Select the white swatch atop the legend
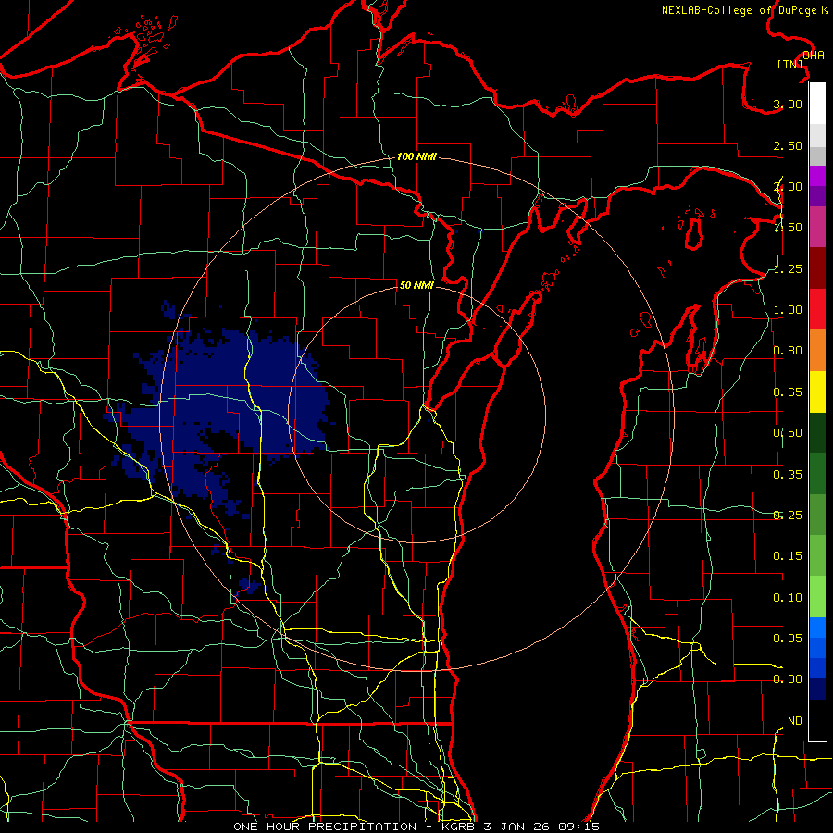The image size is (833, 833). (x=817, y=104)
